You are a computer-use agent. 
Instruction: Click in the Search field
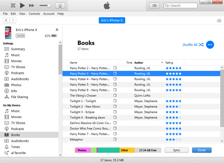pyautogui.click(x=180, y=6)
